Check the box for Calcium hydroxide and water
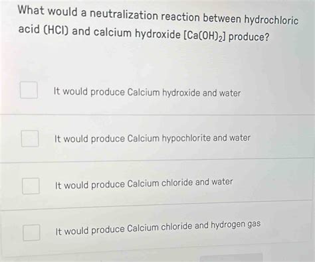Screen dimensions: 315x262 coord(29,90)
